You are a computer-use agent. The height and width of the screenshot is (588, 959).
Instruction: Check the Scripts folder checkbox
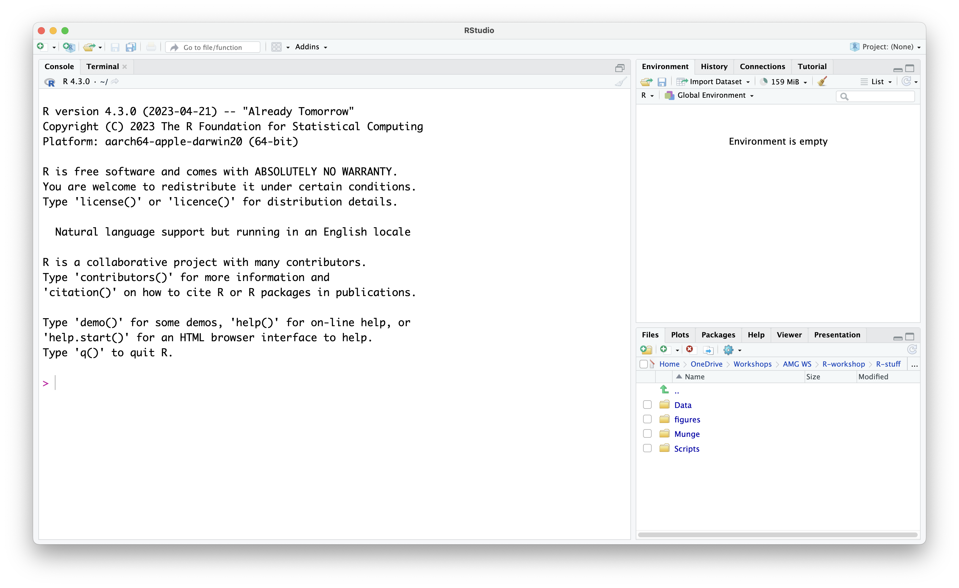[647, 448]
